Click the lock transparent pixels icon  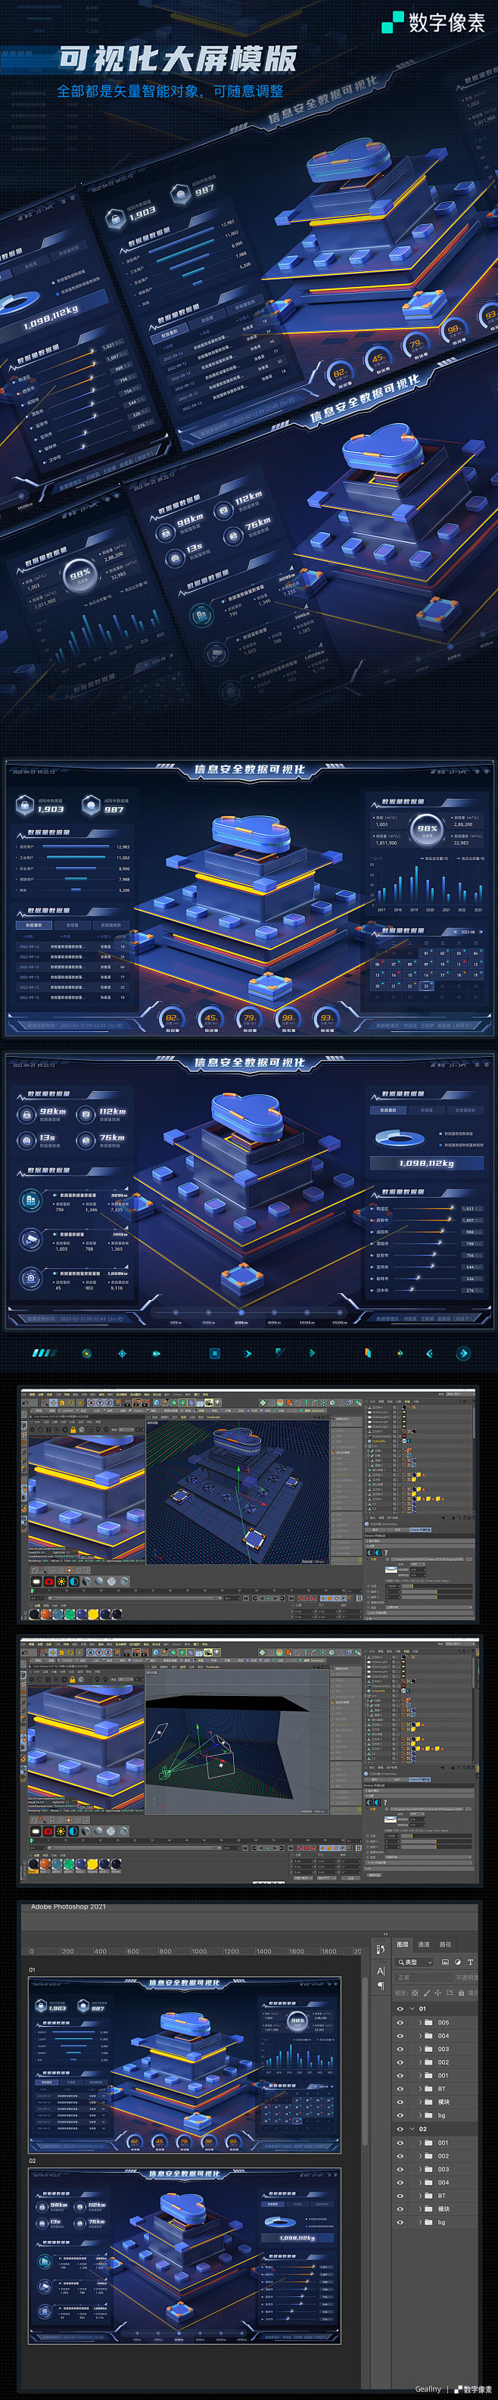click(414, 1993)
